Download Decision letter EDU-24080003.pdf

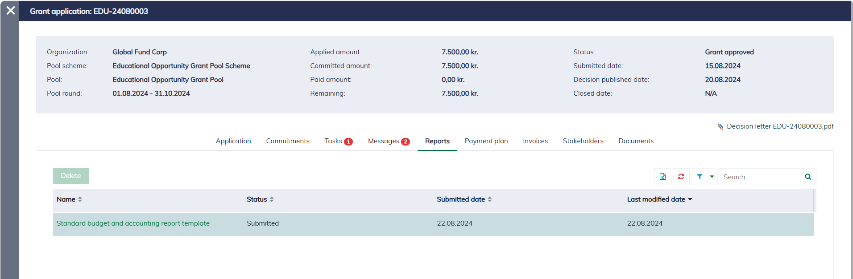point(780,126)
